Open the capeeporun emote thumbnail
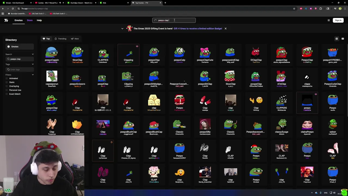 point(52,76)
